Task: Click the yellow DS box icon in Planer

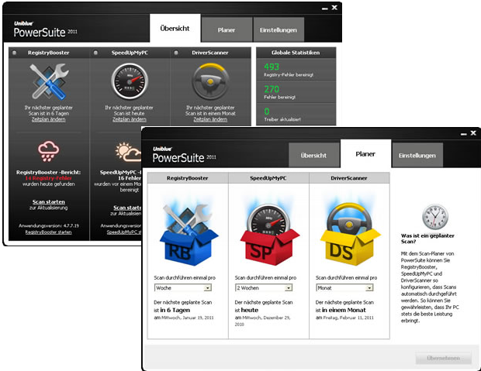Action: point(349,235)
